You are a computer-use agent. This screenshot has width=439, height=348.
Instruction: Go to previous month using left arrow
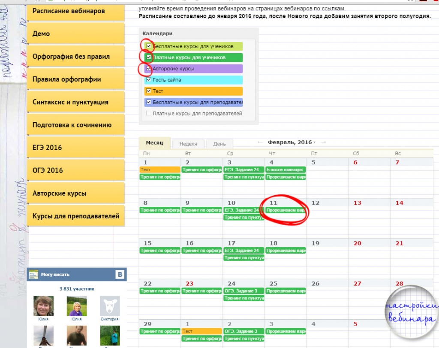pyautogui.click(x=260, y=142)
